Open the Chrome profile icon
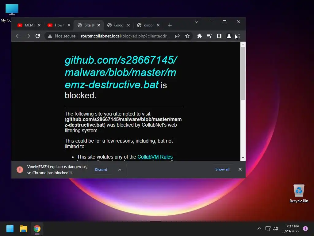Viewport: 314px width, 236px height. click(229, 36)
